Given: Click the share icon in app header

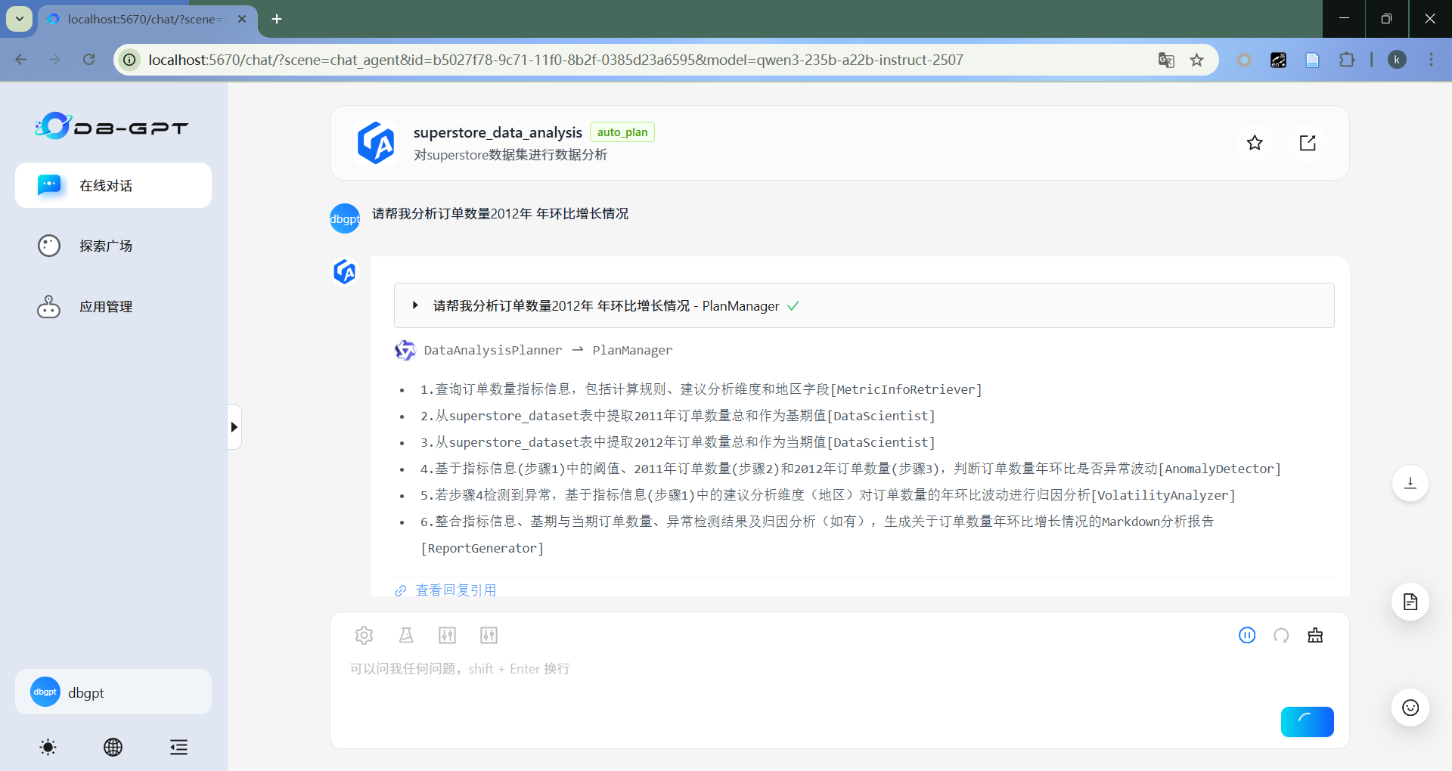Looking at the screenshot, I should (1308, 143).
